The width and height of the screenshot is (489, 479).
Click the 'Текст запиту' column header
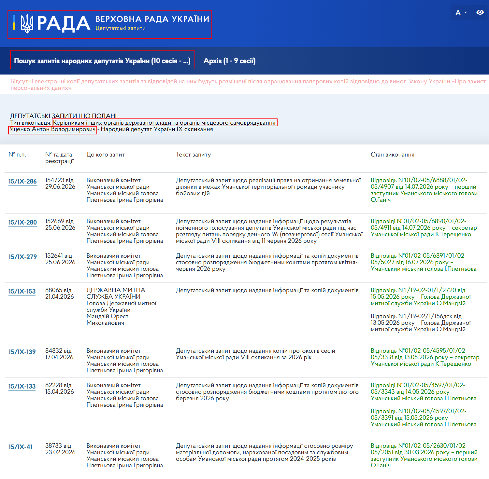click(194, 155)
